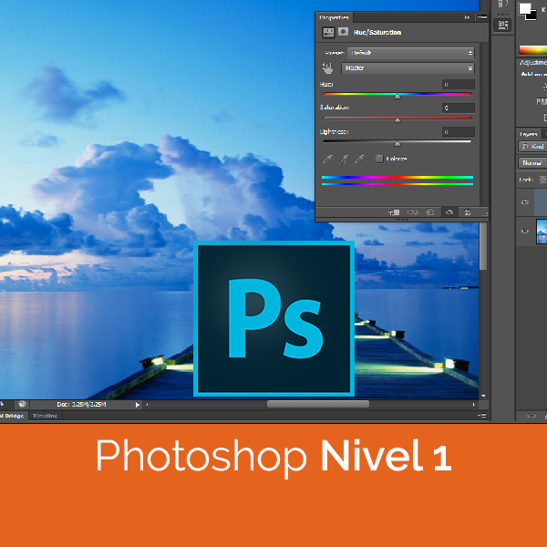The width and height of the screenshot is (547, 547).
Task: Switch to the Timeline tab
Action: 44,415
